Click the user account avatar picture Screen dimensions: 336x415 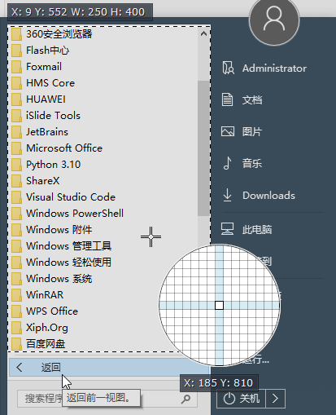click(x=274, y=21)
